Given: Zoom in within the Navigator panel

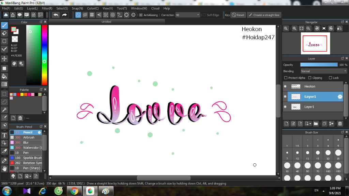Looking at the screenshot, I should pos(294,29).
